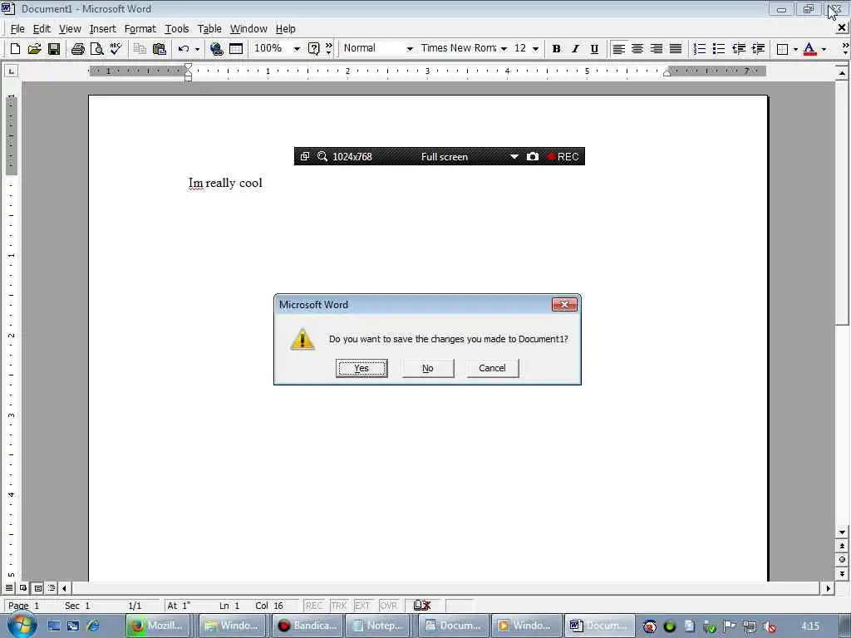Cancel the save prompt
The image size is (851, 638).
[x=492, y=368]
